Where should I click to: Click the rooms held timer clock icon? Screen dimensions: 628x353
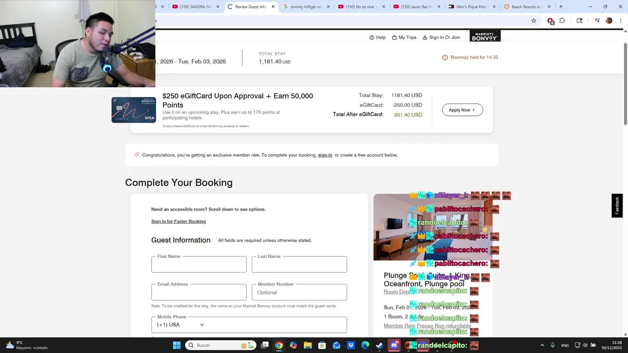coord(445,57)
